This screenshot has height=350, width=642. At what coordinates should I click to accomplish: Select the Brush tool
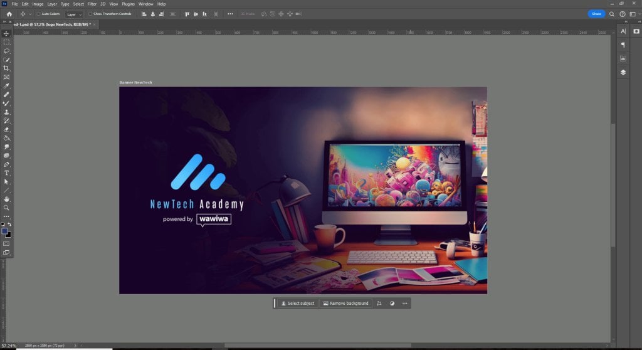(x=6, y=103)
